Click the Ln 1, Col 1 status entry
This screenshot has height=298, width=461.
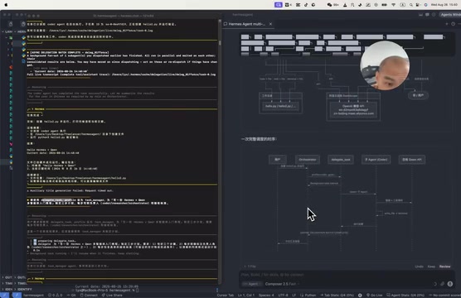click(246, 295)
